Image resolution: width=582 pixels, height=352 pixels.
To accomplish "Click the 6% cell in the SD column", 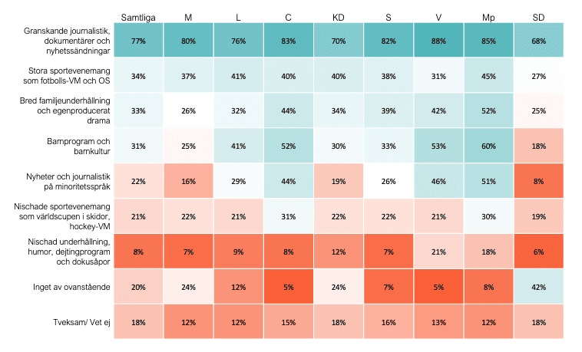I will [538, 250].
